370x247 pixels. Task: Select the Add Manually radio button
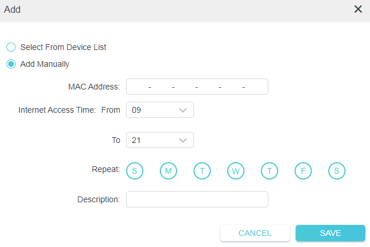click(11, 64)
